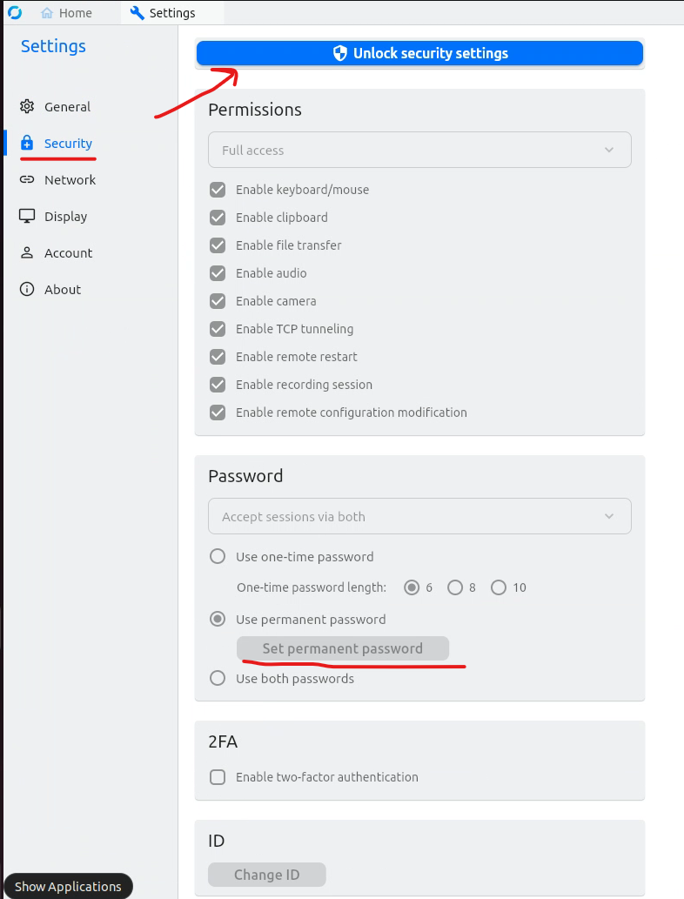Image resolution: width=684 pixels, height=899 pixels.
Task: Choose one-time password length of 10
Action: click(498, 587)
